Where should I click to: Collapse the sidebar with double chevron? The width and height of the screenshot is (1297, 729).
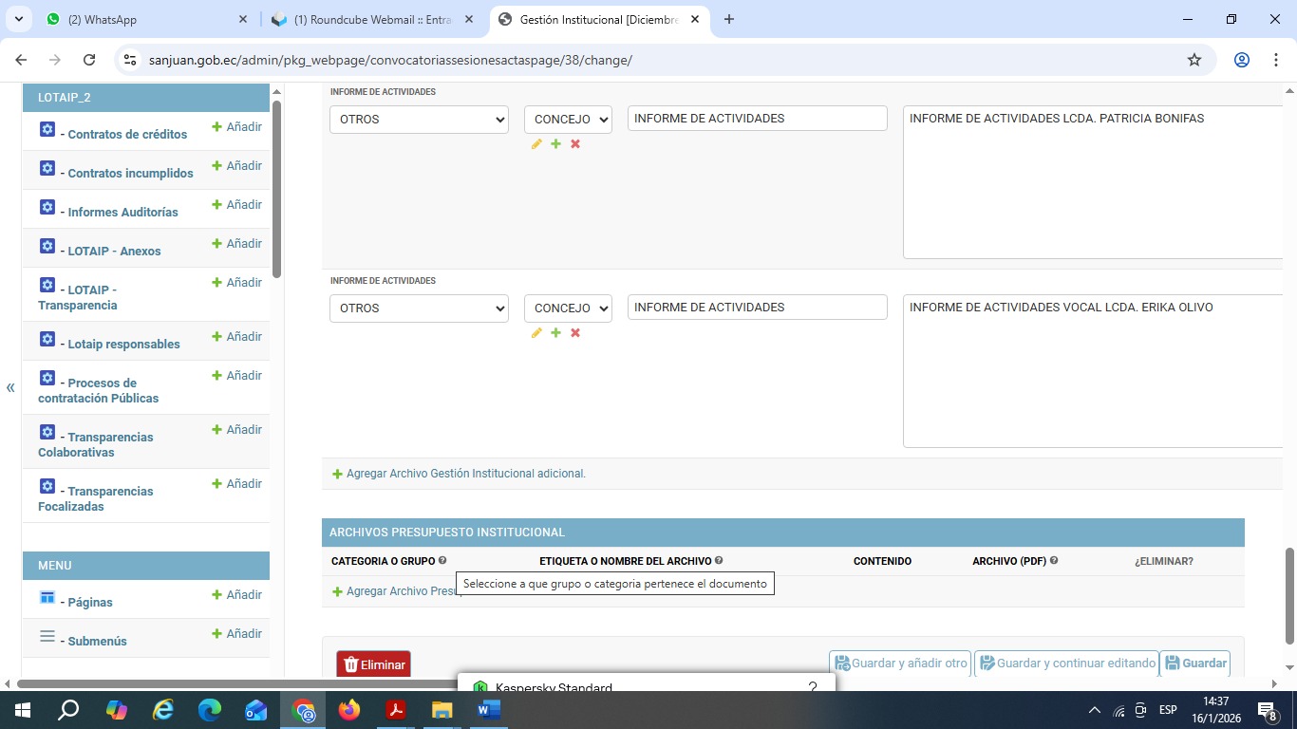click(x=10, y=387)
